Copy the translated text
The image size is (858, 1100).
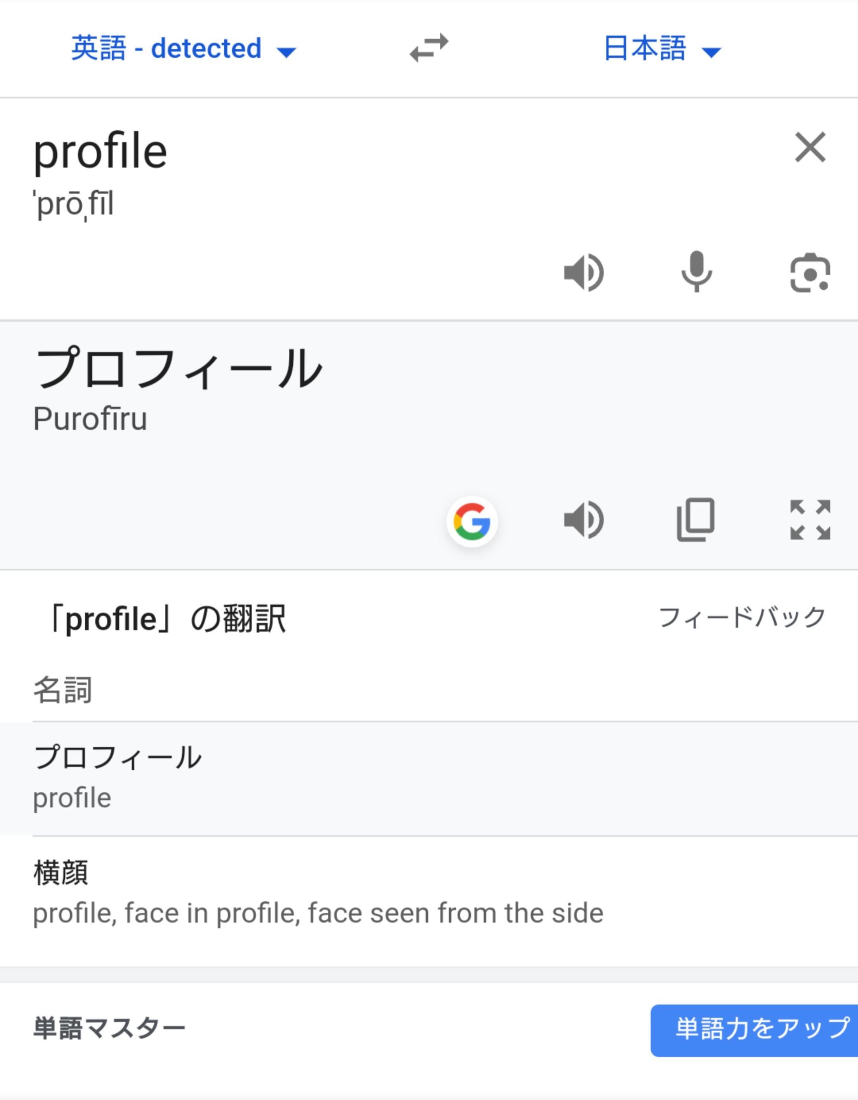coord(696,520)
